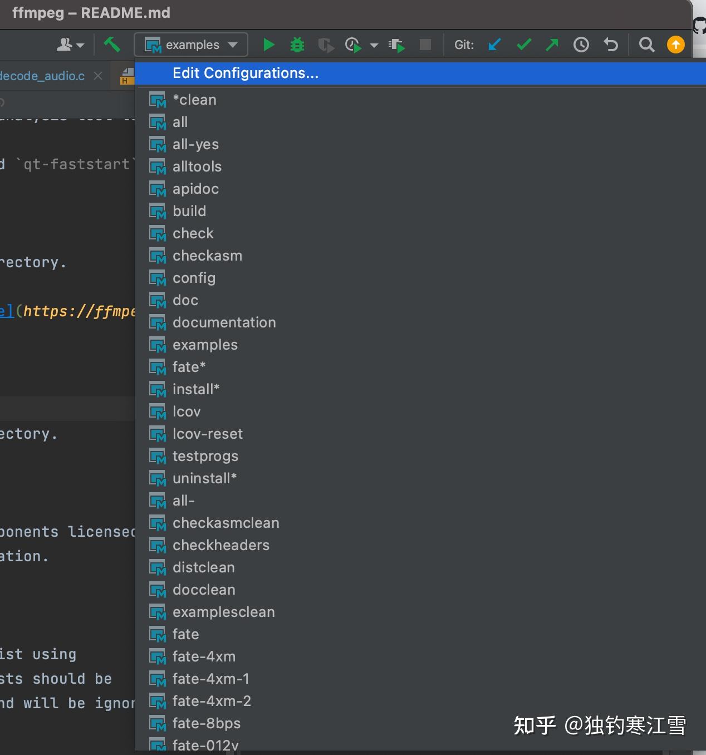This screenshot has height=755, width=706.
Task: Open the user profile dropdown
Action: 70,45
